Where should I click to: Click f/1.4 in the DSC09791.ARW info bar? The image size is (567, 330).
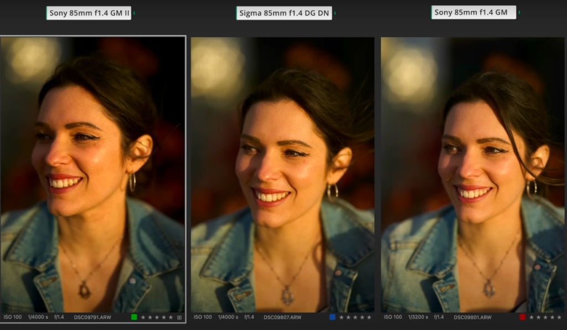point(59,317)
